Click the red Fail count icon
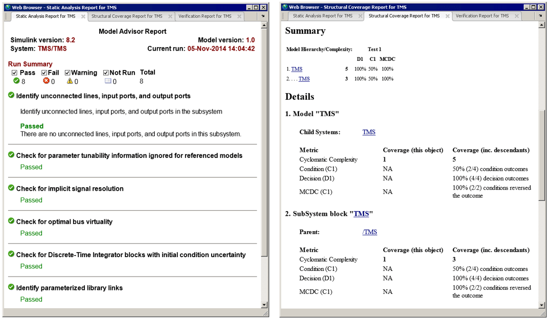Screen dimensions: 548x319 [46, 81]
